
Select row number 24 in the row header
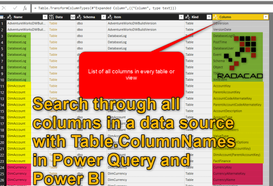pyautogui.click(x=2, y=168)
